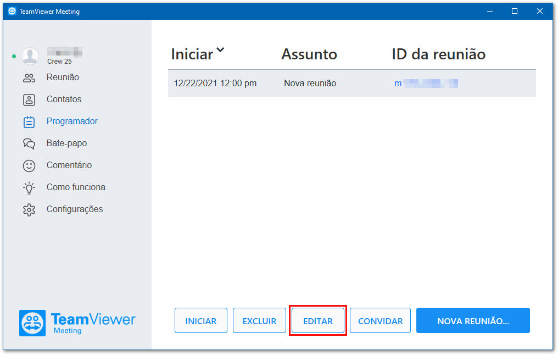Click the Crew 25 account label

point(59,61)
